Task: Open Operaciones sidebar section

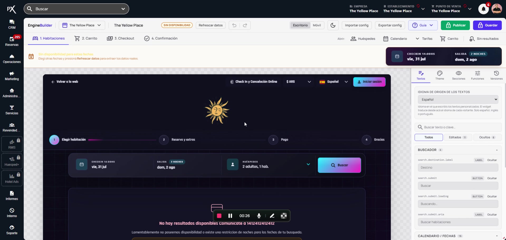Action: click(12, 59)
